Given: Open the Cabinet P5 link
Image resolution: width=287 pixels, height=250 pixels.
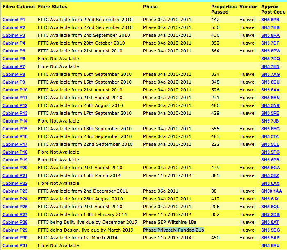Looking at the screenshot, I should [x=14, y=51].
